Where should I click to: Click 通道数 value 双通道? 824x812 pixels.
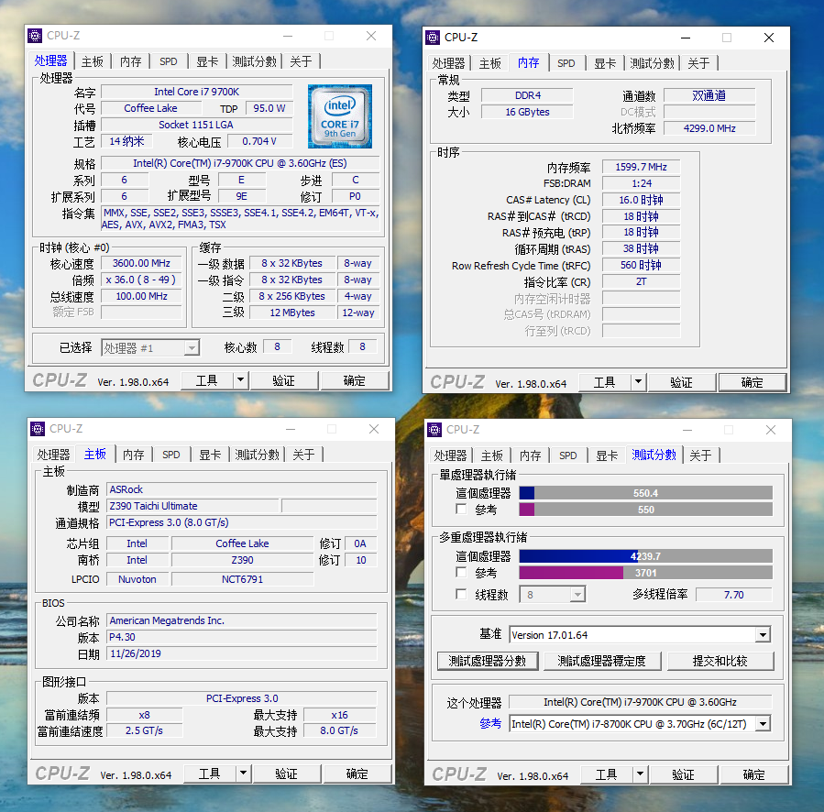point(709,95)
